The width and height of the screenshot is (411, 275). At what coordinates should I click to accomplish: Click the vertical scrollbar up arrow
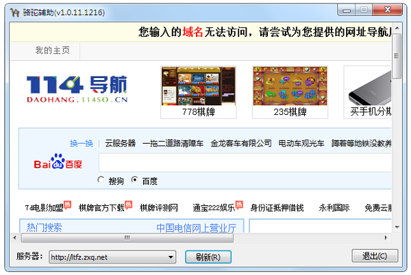(397, 28)
